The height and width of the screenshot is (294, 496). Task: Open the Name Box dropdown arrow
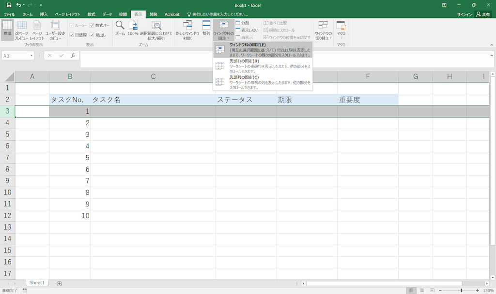31,56
